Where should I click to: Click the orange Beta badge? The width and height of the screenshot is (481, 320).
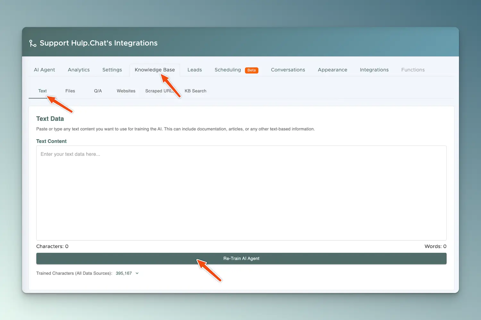pyautogui.click(x=252, y=70)
